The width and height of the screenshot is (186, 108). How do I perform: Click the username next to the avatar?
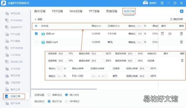point(153,3)
